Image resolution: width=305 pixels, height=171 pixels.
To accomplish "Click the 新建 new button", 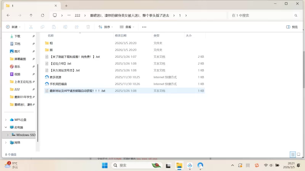I will pyautogui.click(x=13, y=27).
